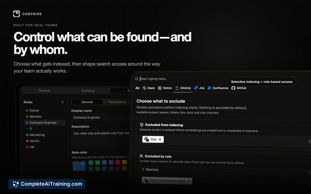Remove the Chat: Information ideas chip
This screenshot has height=194, width=311.
[x=189, y=181]
